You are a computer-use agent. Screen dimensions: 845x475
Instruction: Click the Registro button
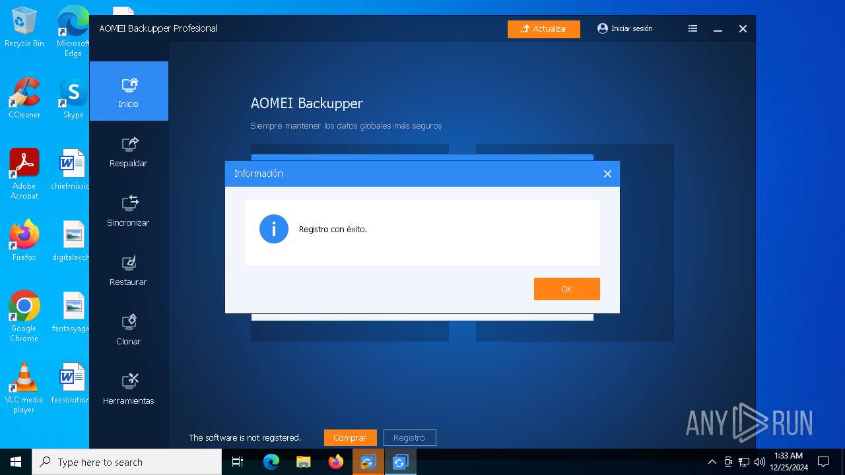pos(409,437)
